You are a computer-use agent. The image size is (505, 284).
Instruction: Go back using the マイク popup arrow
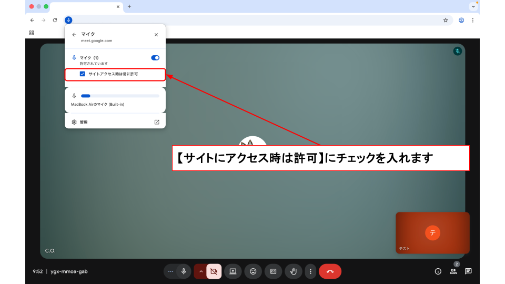point(74,35)
